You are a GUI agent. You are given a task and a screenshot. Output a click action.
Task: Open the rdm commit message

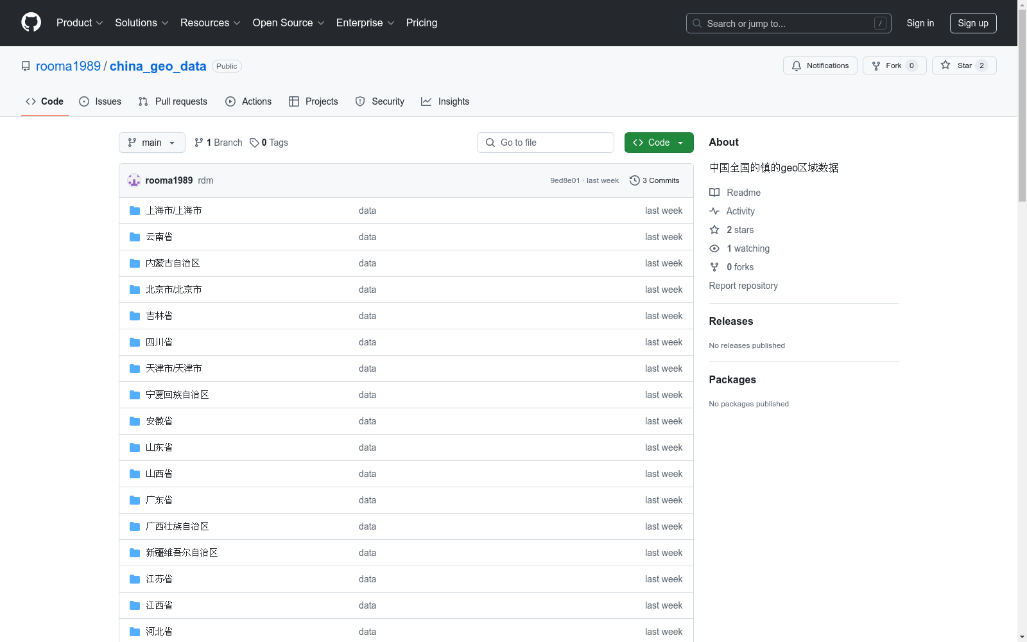(x=205, y=180)
